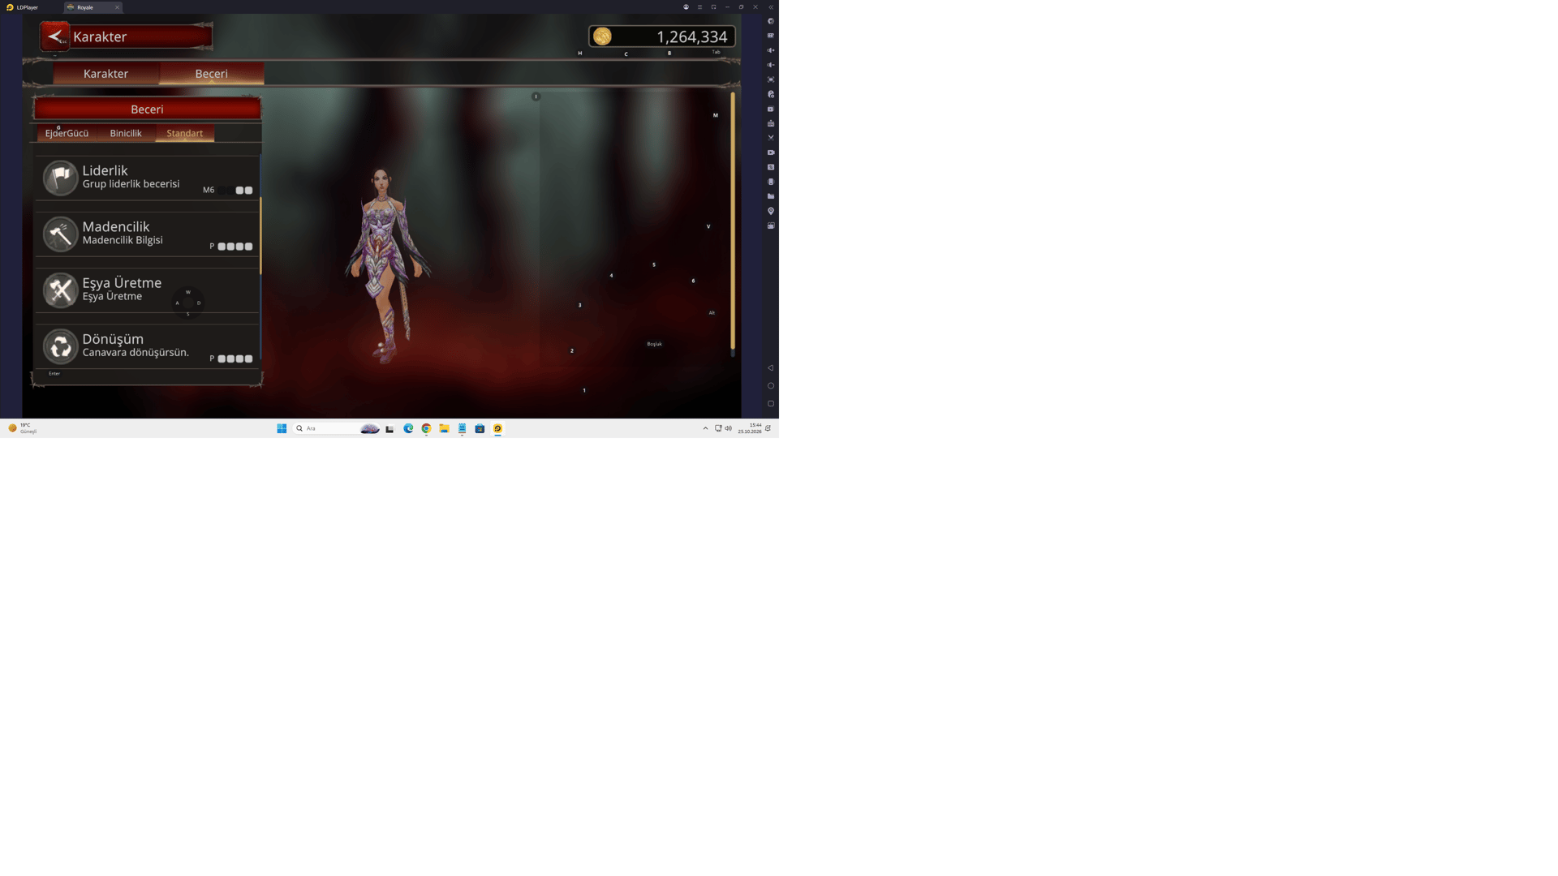
Task: Open the LDPlayer user account icon
Action: pyautogui.click(x=686, y=7)
